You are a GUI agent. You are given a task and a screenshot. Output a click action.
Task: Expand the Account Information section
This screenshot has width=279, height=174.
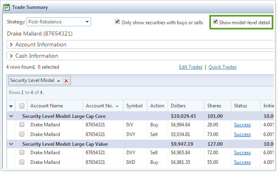coord(11,45)
